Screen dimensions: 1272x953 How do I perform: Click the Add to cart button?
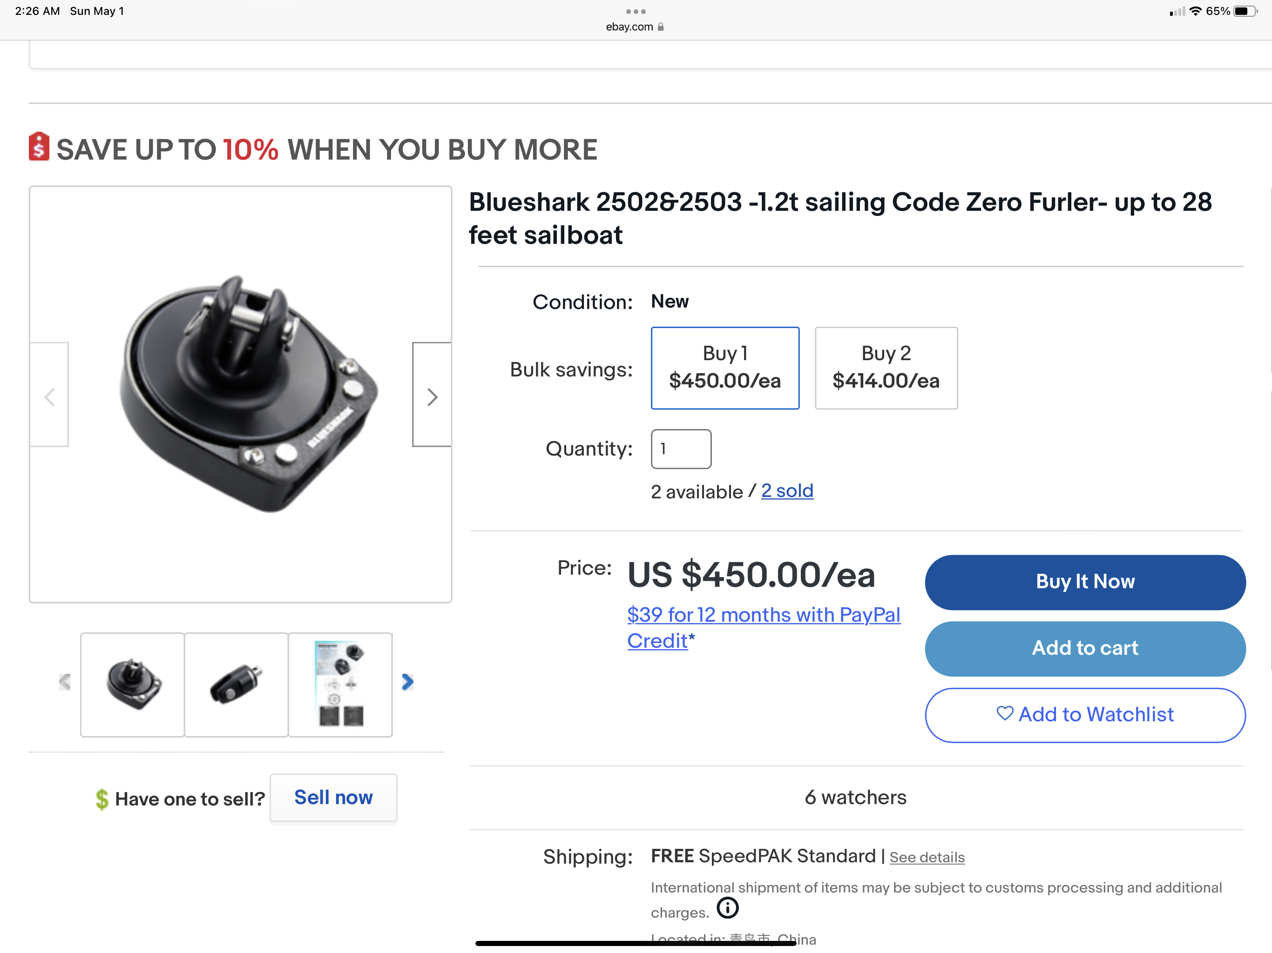coord(1084,648)
